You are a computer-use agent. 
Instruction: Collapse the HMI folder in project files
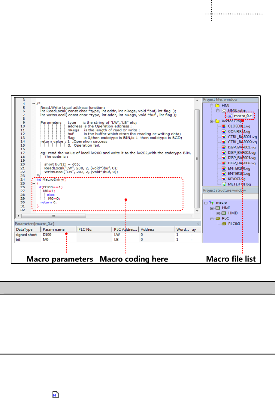(x=211, y=106)
